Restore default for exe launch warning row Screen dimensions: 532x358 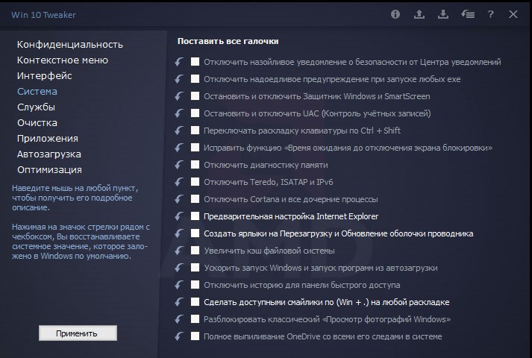coord(179,79)
